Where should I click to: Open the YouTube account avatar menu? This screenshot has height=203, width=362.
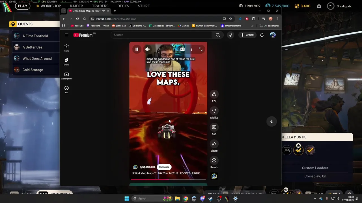tap(273, 35)
